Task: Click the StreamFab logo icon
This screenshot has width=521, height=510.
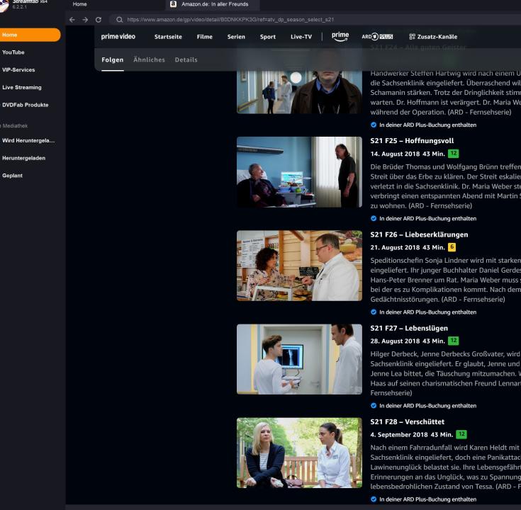Action: pyautogui.click(x=4, y=6)
